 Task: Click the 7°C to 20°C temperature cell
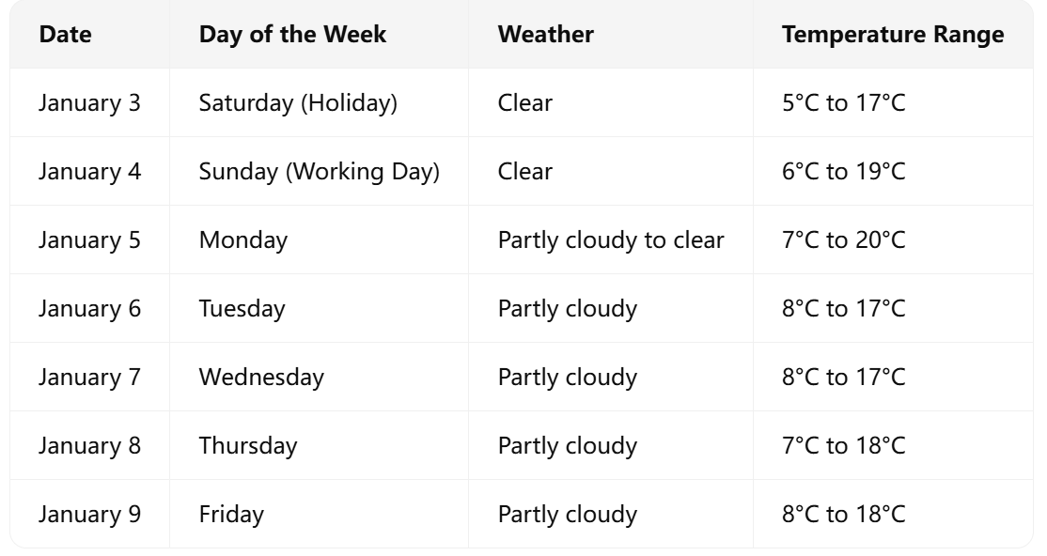pos(843,239)
